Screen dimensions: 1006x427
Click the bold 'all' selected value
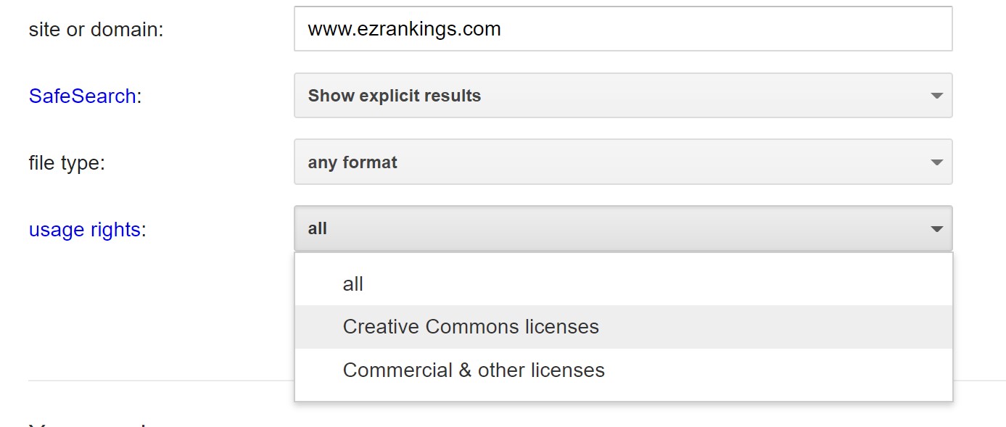(318, 229)
